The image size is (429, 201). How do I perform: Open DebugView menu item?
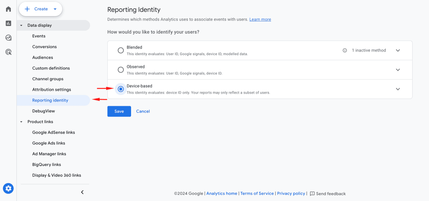[x=44, y=111]
